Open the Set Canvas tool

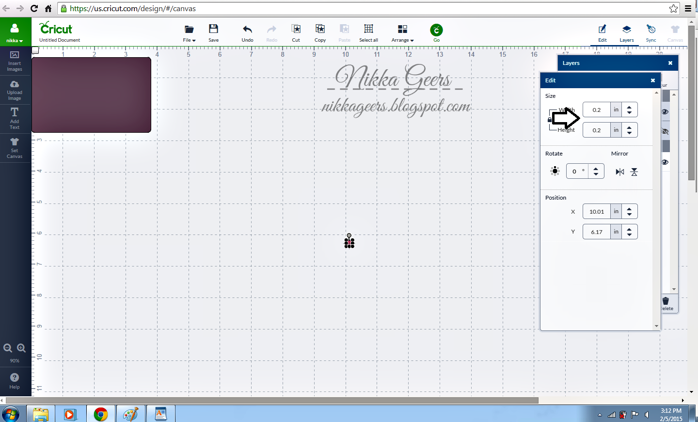[x=15, y=147]
